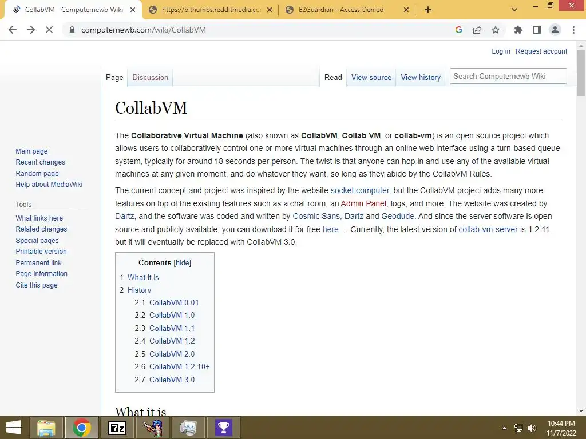Click the Chrome taskbar icon
Image resolution: width=586 pixels, height=439 pixels.
point(82,428)
